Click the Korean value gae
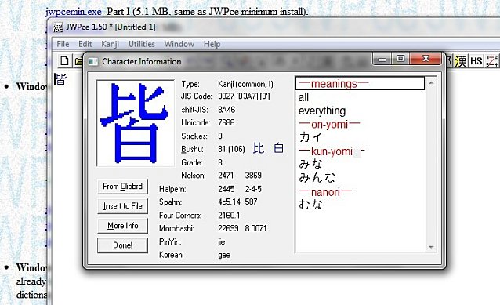Viewport: 500px width, 305px height. point(224,256)
